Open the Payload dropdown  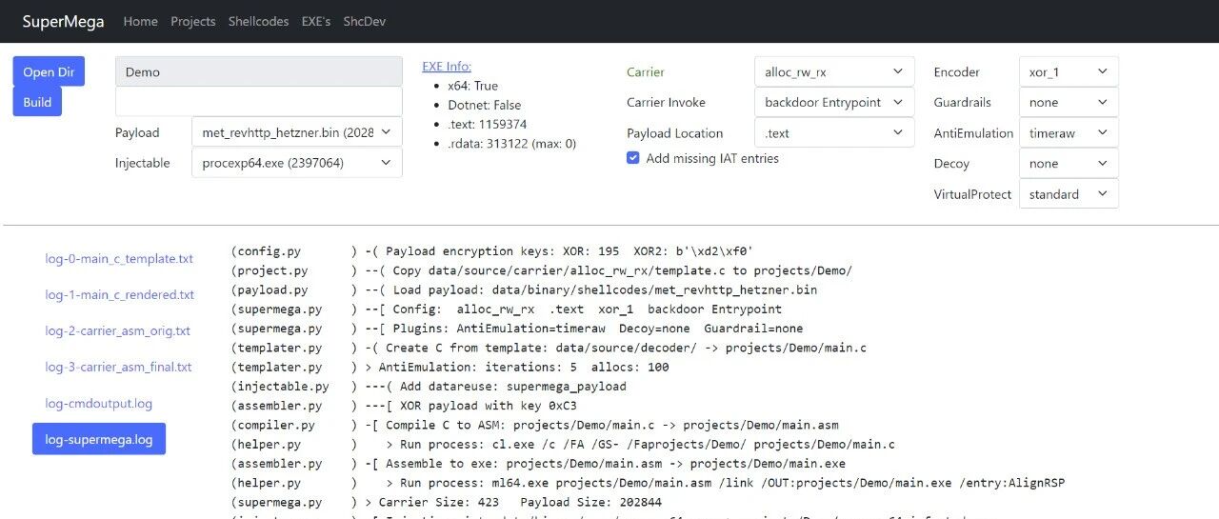pyautogui.click(x=297, y=132)
